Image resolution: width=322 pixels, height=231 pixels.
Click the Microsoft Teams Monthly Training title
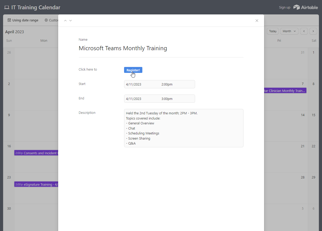pos(123,48)
